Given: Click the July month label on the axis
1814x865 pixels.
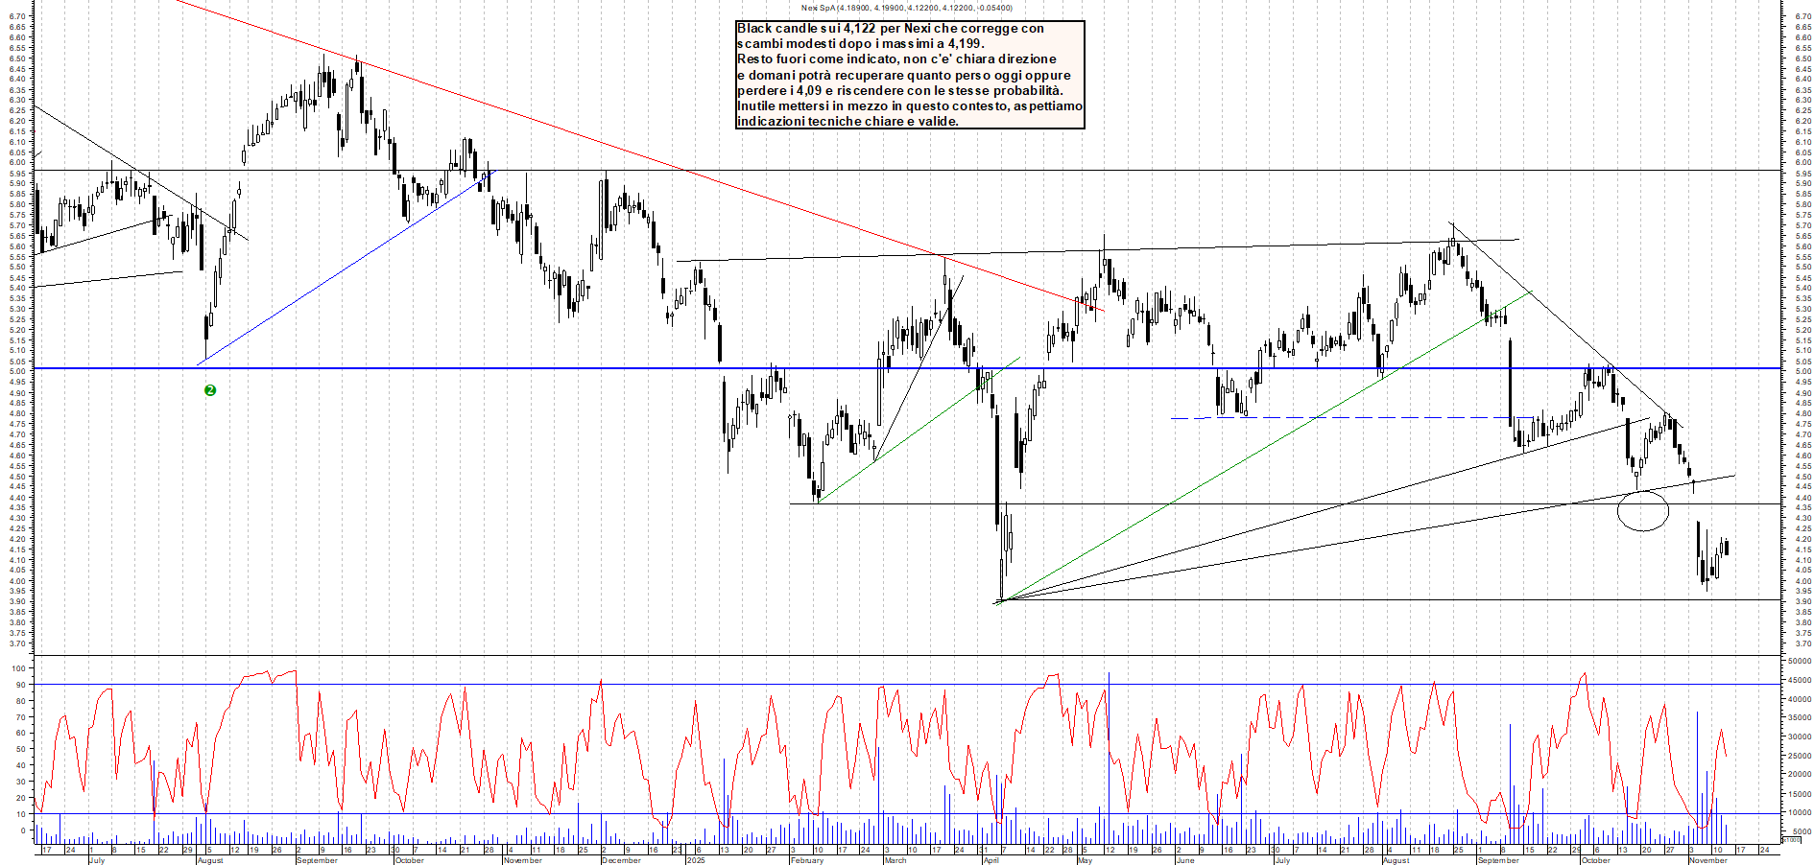Looking at the screenshot, I should tap(96, 860).
